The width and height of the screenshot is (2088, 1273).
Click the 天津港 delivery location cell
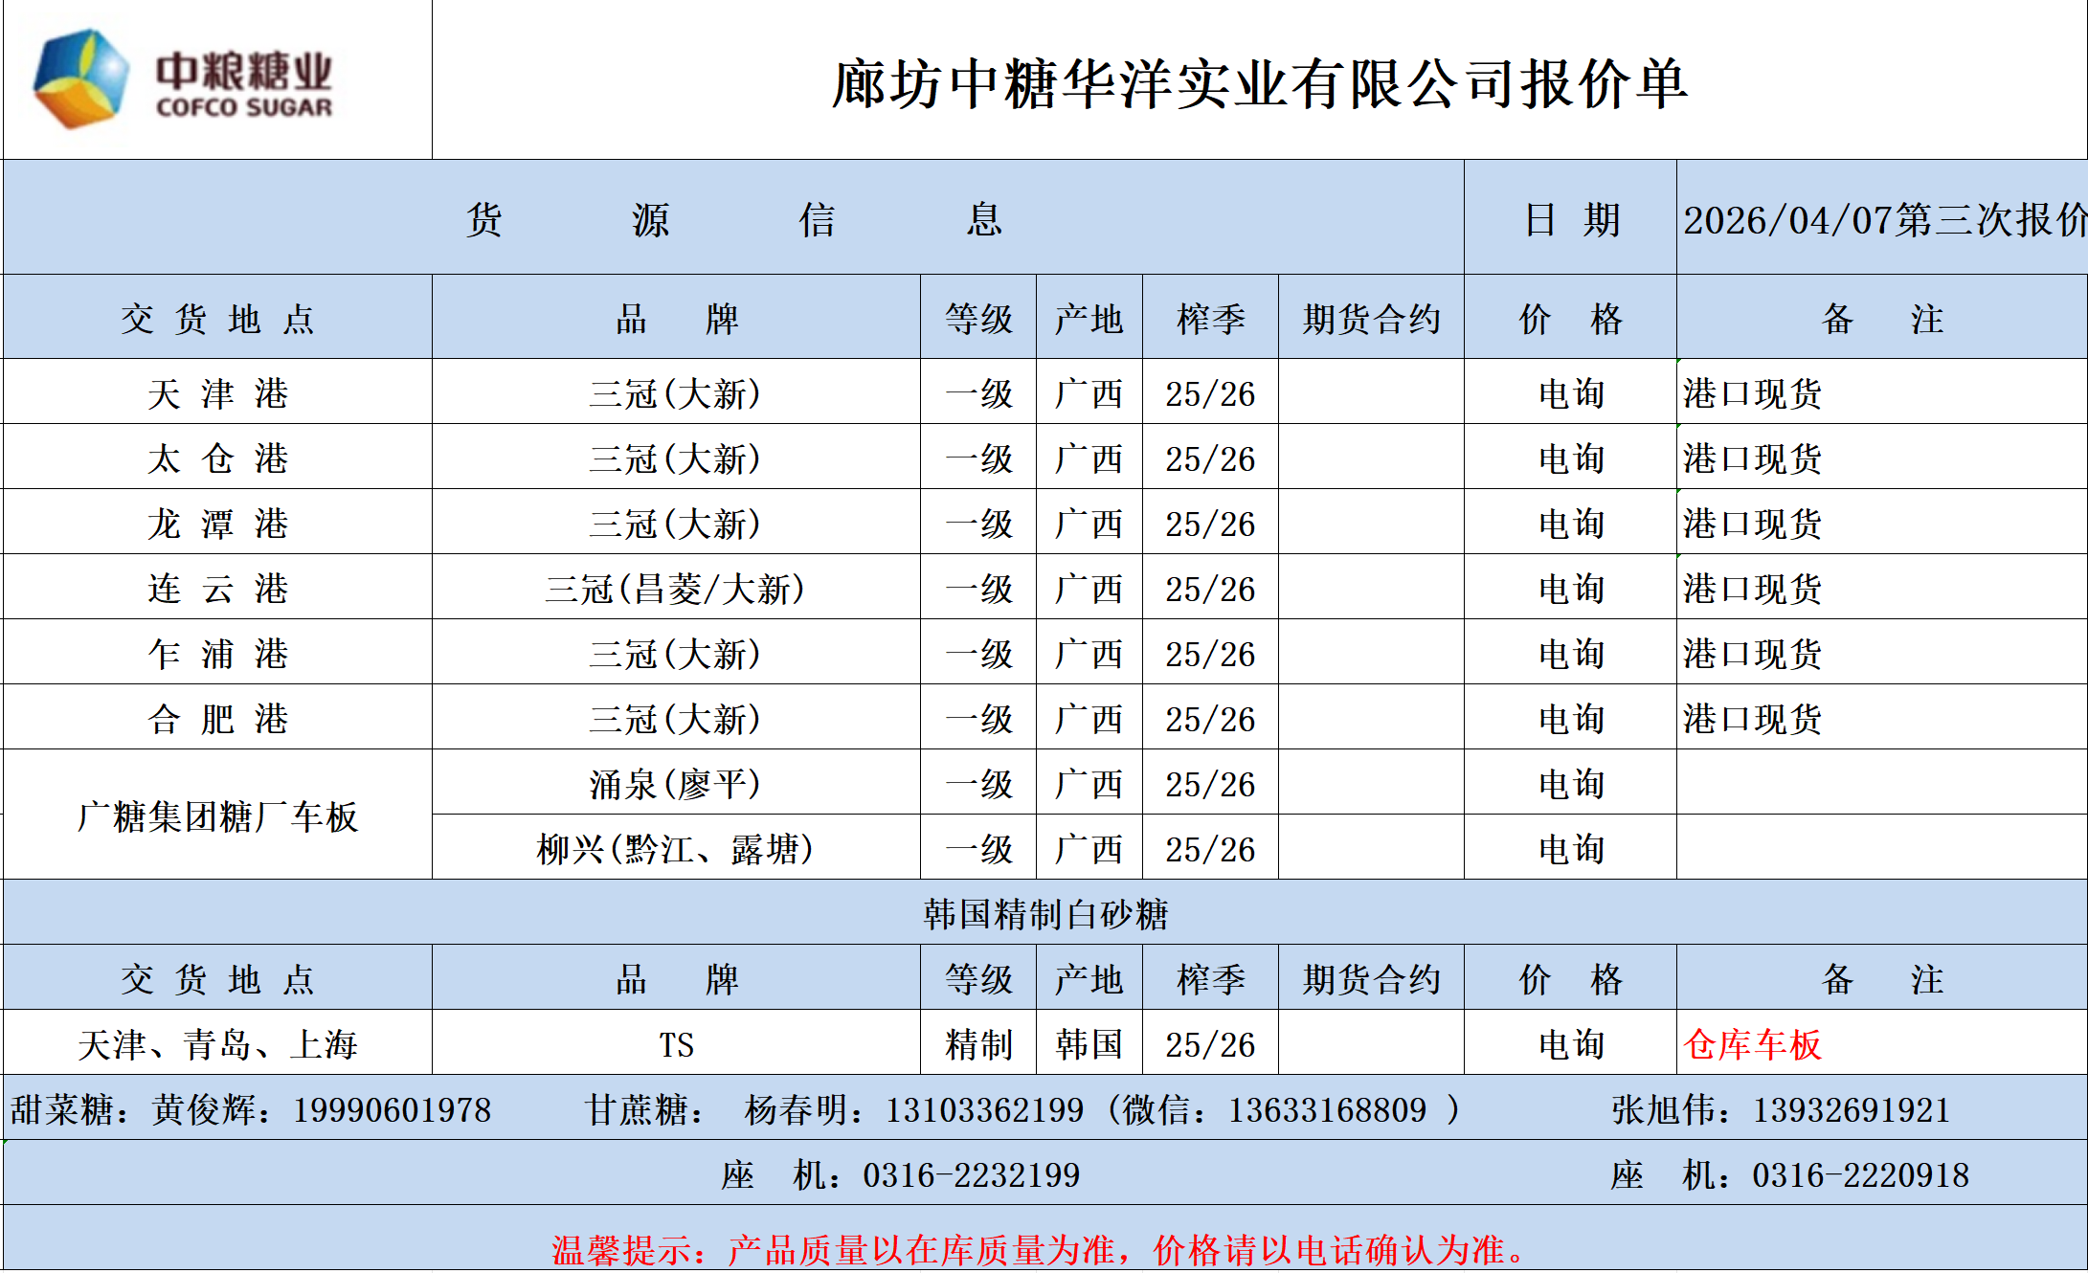point(217,393)
